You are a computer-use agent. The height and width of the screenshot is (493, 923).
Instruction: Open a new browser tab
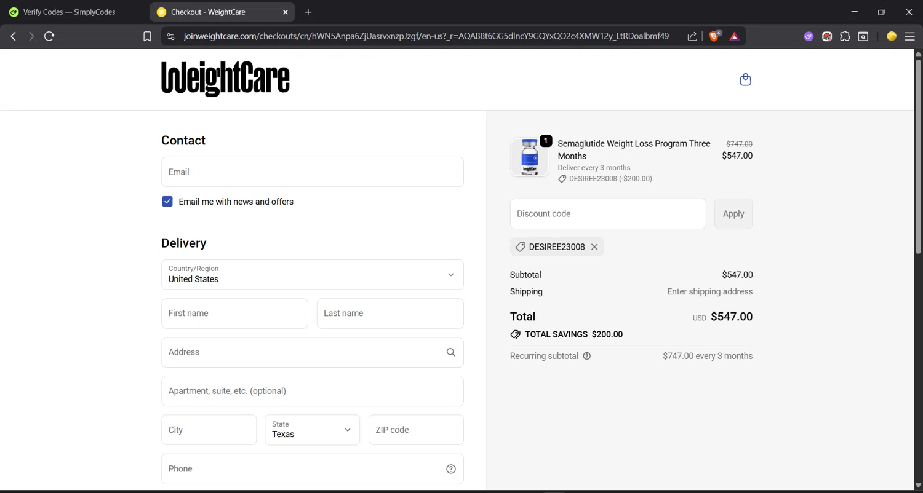click(x=308, y=12)
